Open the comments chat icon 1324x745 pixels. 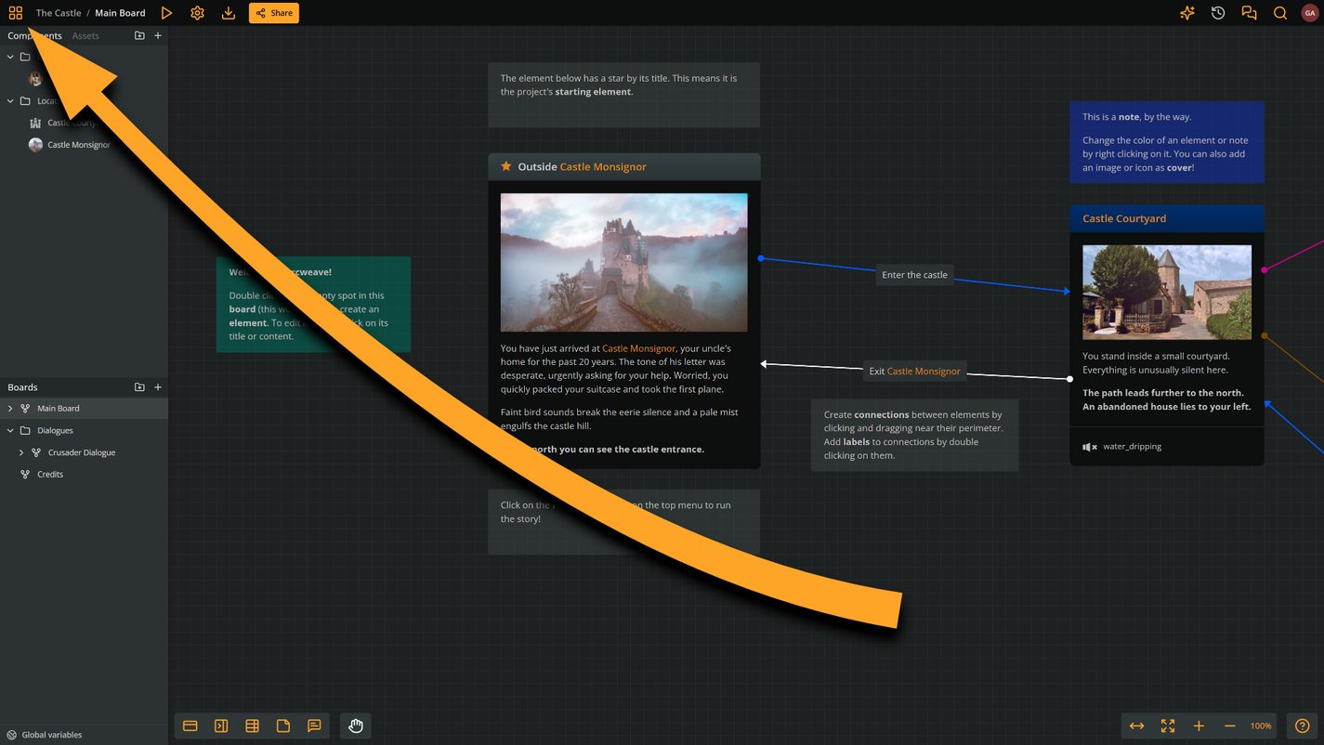click(x=1249, y=13)
